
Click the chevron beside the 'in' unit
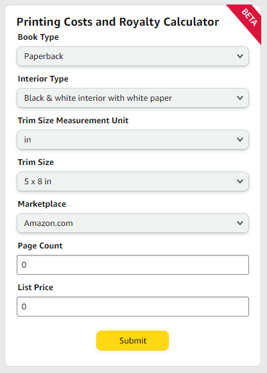coord(240,140)
